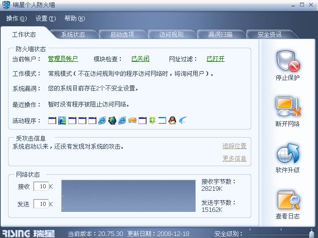
Task: Click the sent bytes value 15162K
Action: click(x=212, y=209)
